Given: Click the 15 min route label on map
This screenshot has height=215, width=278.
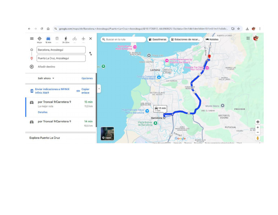Looking at the screenshot, I should [x=160, y=109].
